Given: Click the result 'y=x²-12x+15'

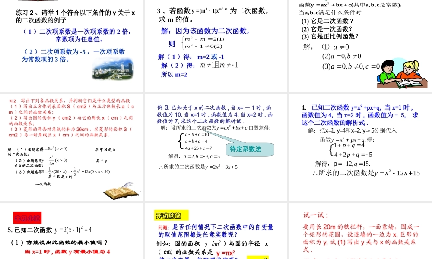Looking at the screenshot, I should pyautogui.click(x=397, y=173).
